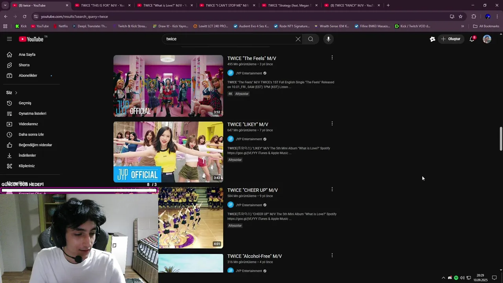Click the page vertical scrollbar thumb
The image size is (503, 283).
(x=501, y=138)
